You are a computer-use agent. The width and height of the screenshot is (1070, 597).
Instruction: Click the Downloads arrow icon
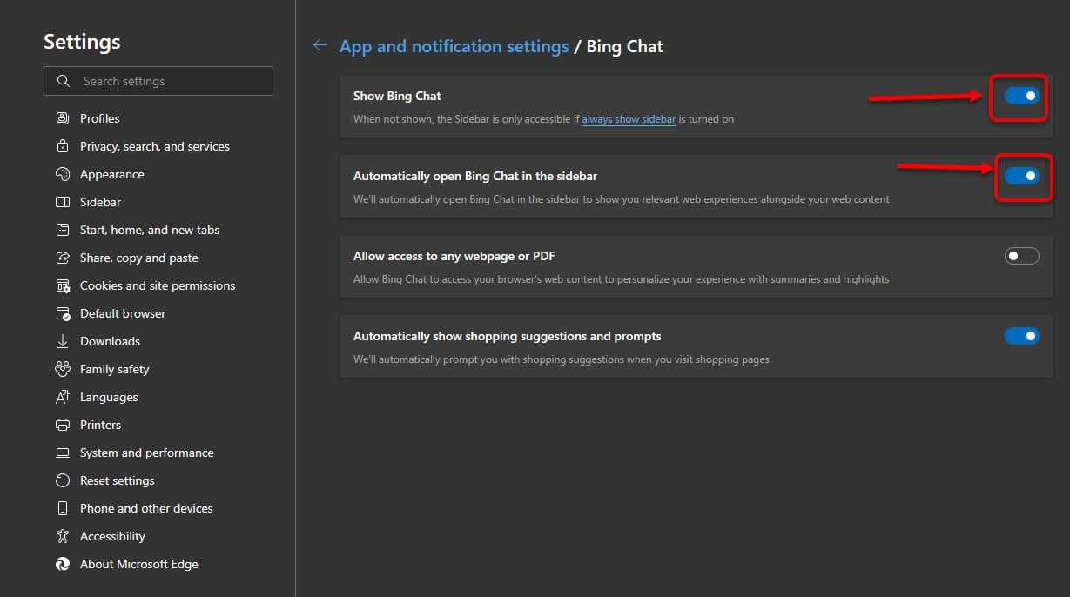click(x=62, y=341)
